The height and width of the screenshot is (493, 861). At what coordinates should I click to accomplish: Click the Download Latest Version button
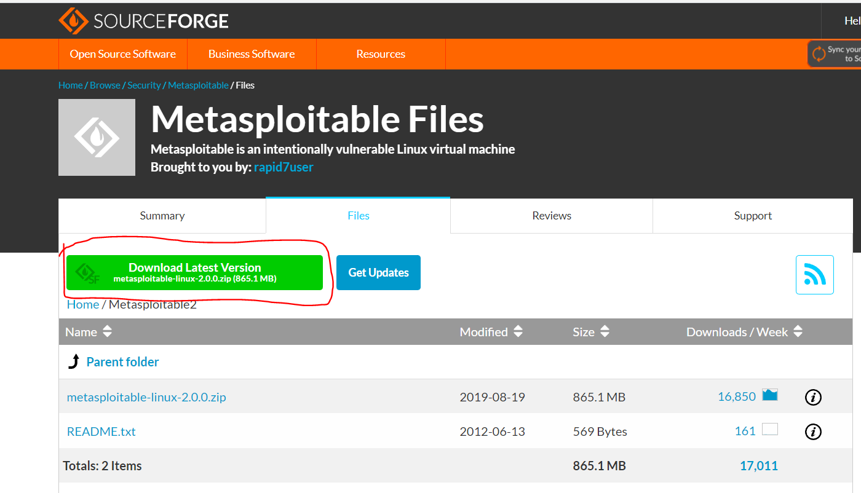click(194, 272)
